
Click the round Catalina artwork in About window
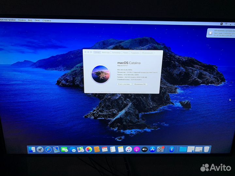[101, 74]
